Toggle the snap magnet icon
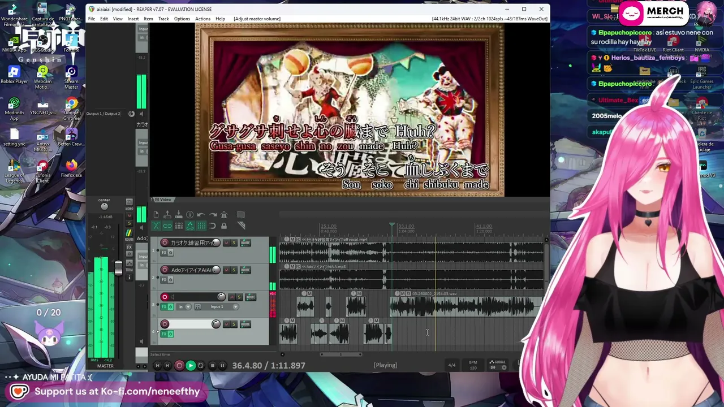This screenshot has height=407, width=724. coord(213,226)
